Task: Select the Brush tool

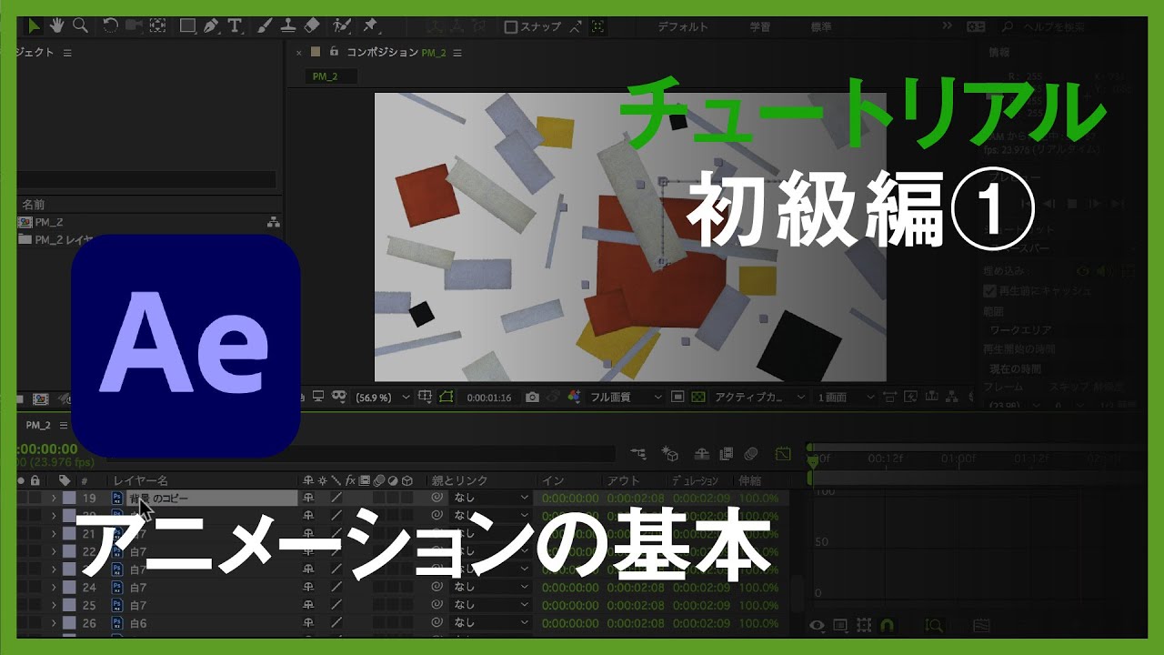Action: point(264,25)
